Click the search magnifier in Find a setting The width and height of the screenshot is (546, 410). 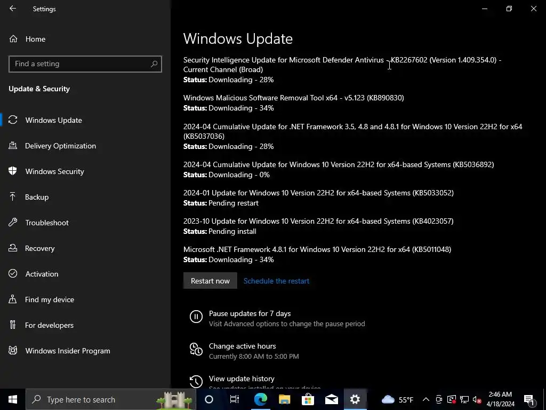(154, 64)
